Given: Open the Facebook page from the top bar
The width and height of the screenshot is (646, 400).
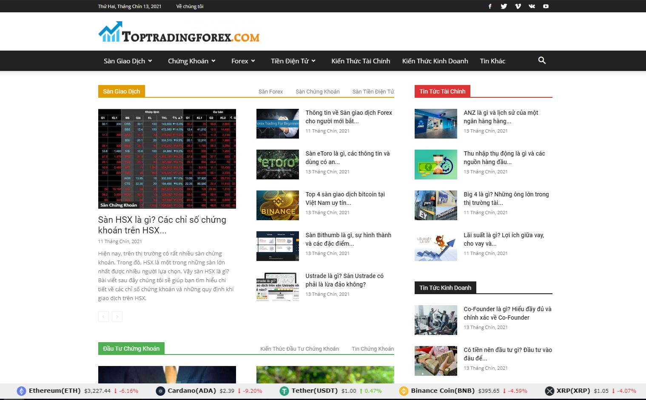Looking at the screenshot, I should pos(490,6).
